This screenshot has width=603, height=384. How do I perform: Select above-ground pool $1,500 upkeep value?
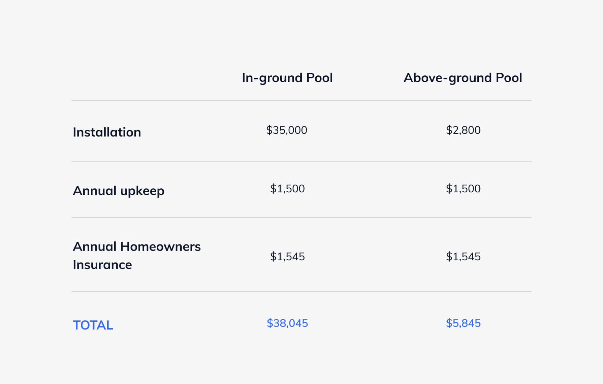pyautogui.click(x=463, y=189)
